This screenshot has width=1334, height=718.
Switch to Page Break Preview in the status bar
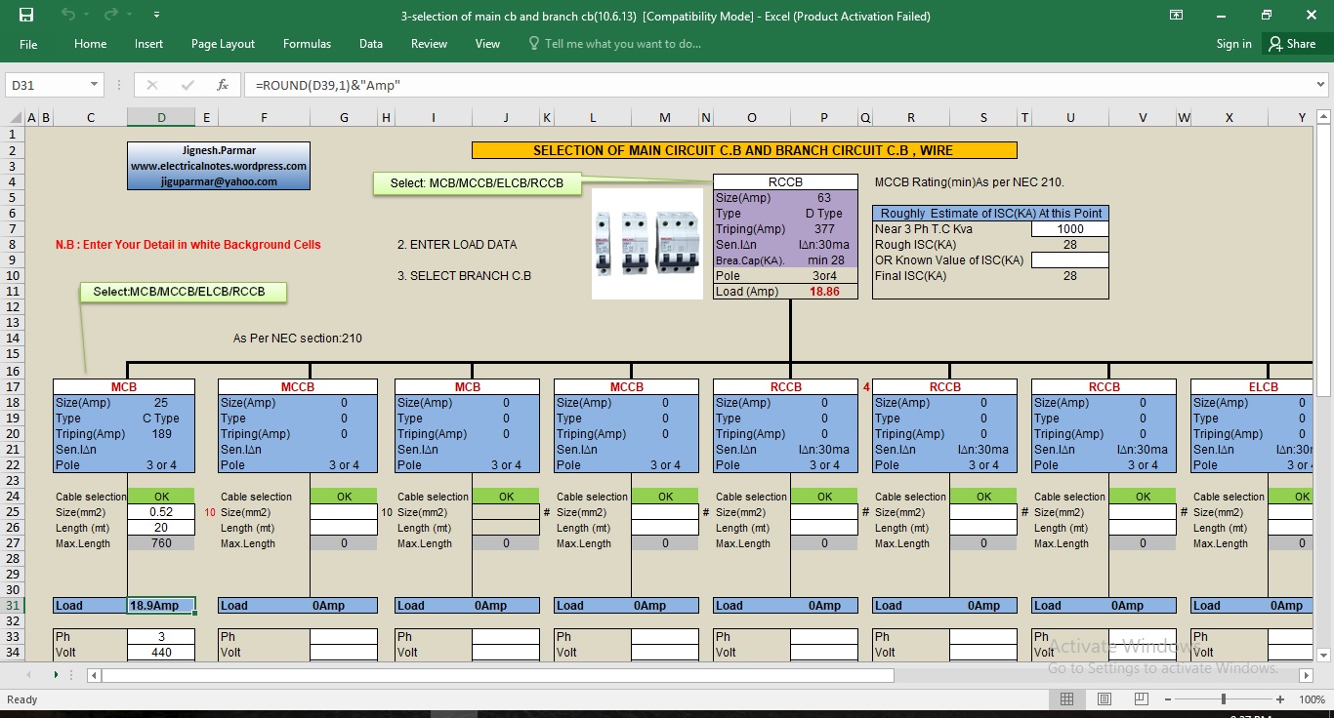[1141, 699]
